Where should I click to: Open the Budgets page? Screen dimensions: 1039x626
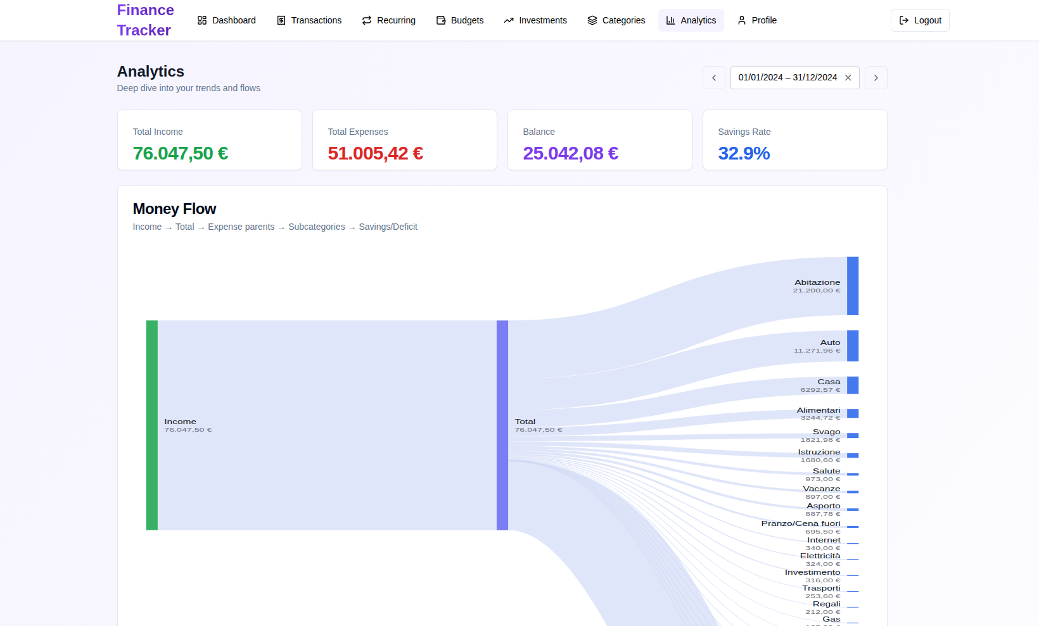pyautogui.click(x=460, y=20)
